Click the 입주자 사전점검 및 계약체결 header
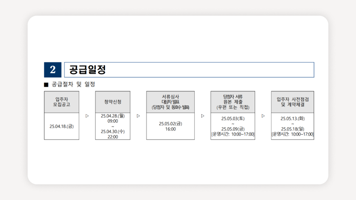 coord(292,102)
